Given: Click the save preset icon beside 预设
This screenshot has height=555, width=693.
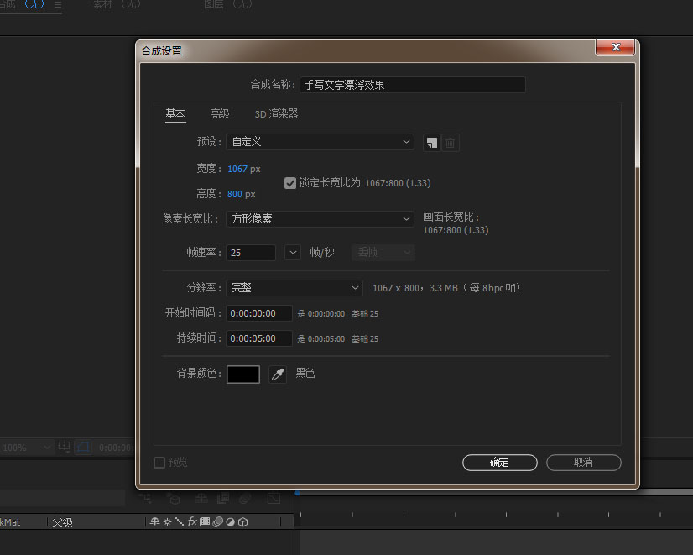Looking at the screenshot, I should coord(432,143).
